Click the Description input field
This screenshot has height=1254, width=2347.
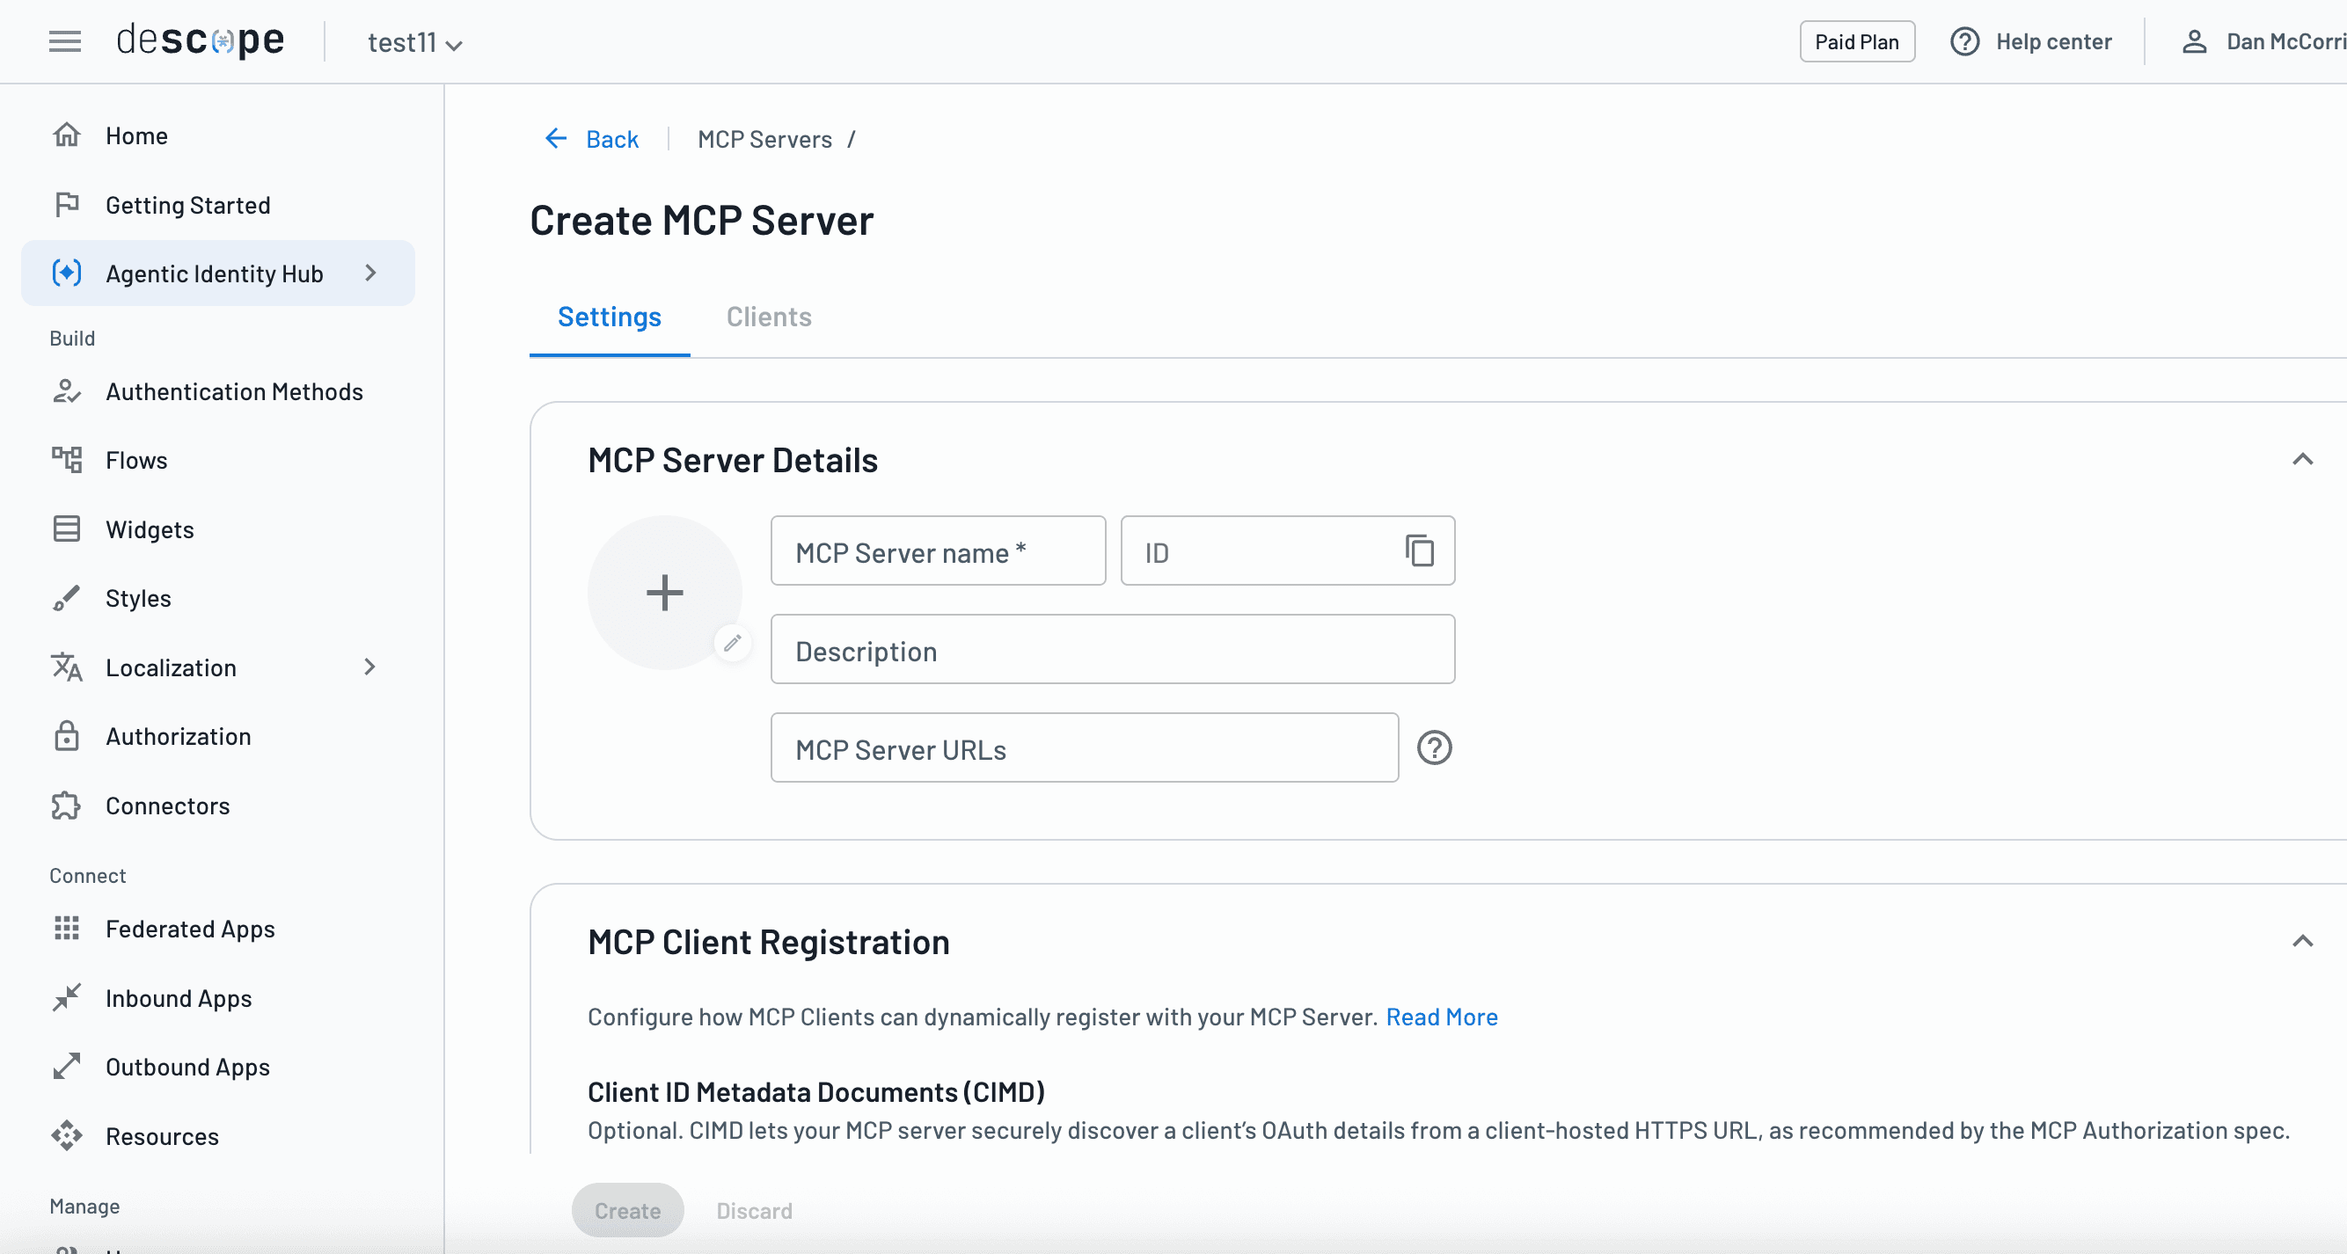1111,650
